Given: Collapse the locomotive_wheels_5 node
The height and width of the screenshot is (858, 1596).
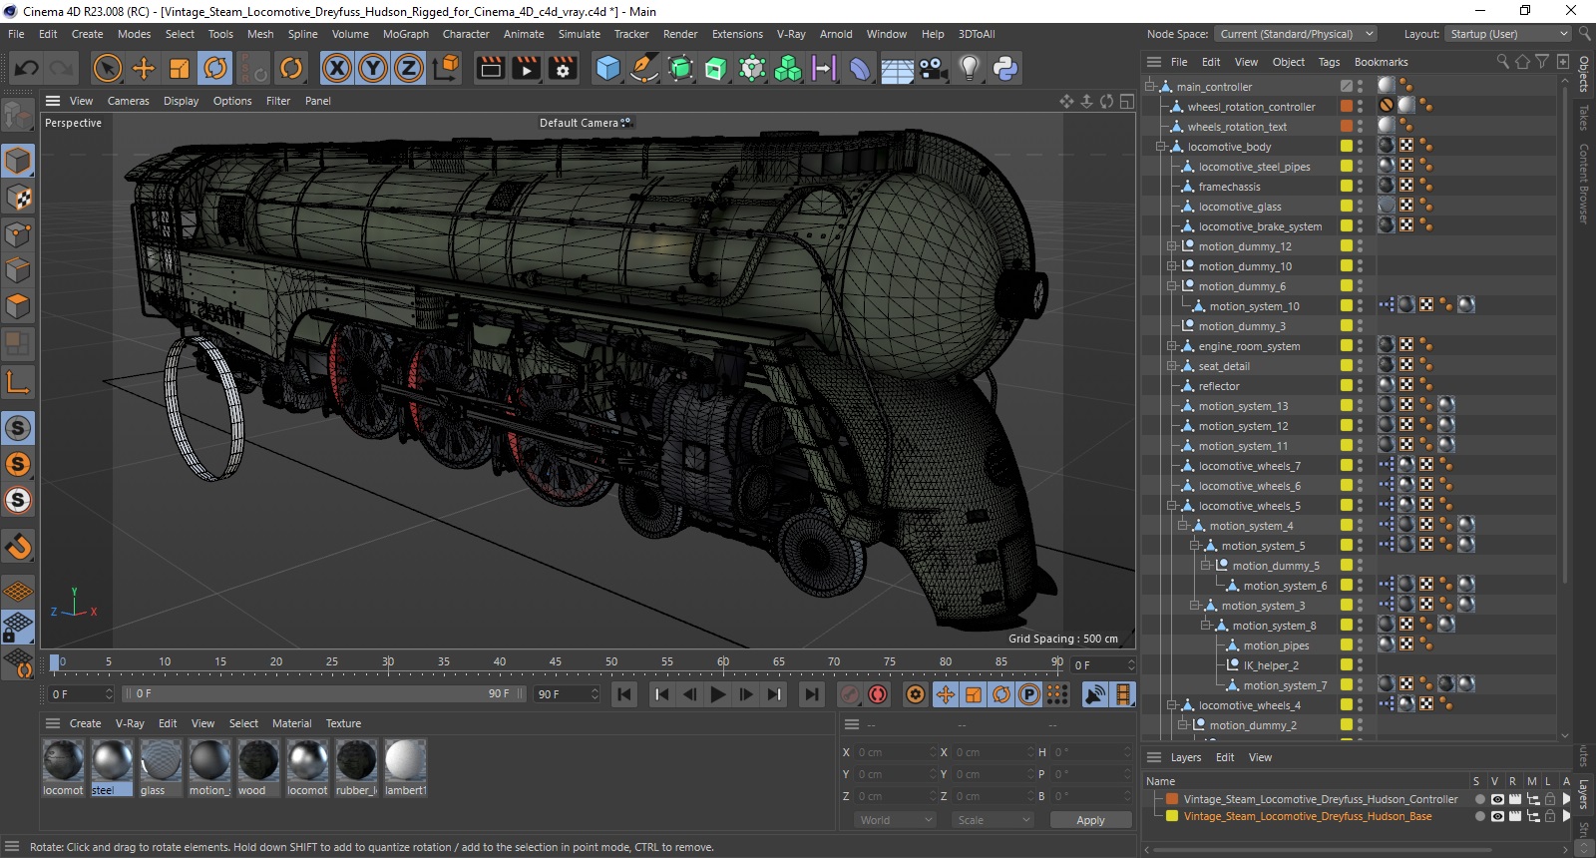Looking at the screenshot, I should coord(1172,506).
